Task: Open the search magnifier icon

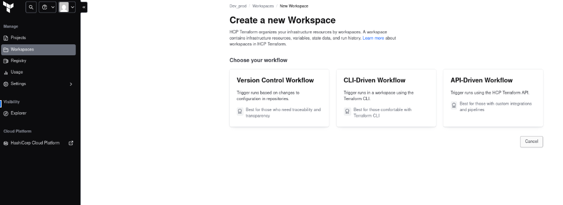Action: (31, 7)
